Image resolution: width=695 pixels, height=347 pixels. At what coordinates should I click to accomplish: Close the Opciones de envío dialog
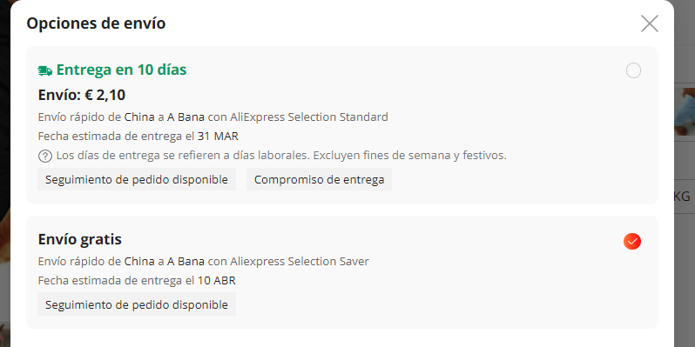pos(650,23)
